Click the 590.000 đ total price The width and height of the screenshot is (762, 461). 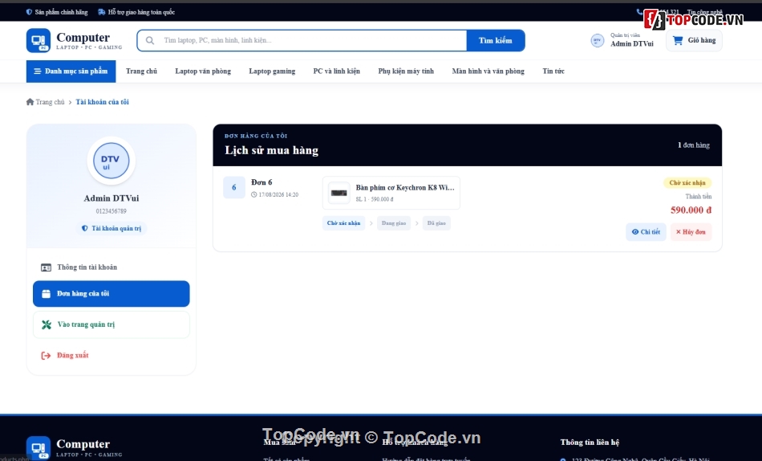(691, 210)
